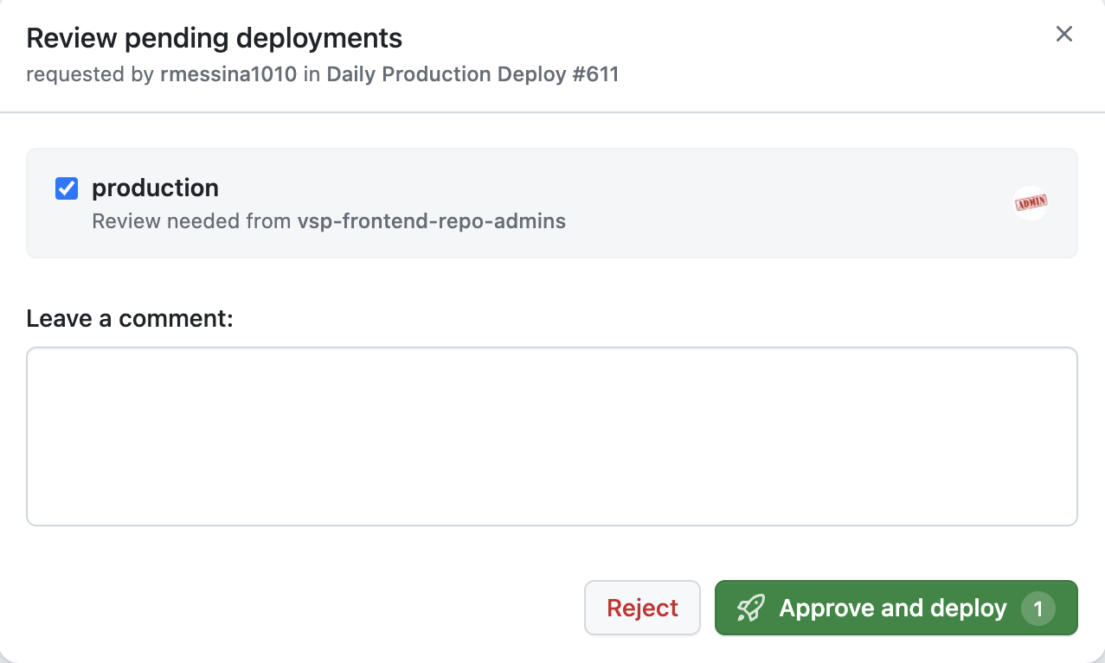1105x663 pixels.
Task: Click the X icon to dismiss the dialog
Action: pos(1063,34)
